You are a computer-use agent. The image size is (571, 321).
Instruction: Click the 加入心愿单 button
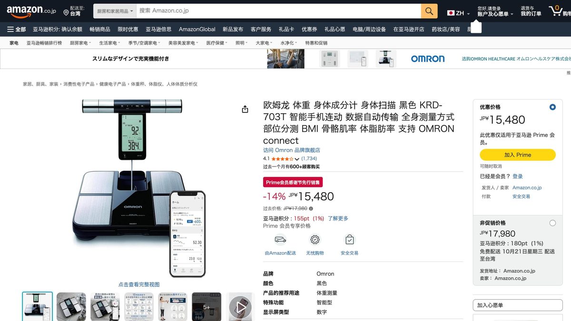coord(518,305)
